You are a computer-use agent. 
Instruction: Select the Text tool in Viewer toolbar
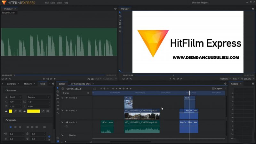coord(120,20)
